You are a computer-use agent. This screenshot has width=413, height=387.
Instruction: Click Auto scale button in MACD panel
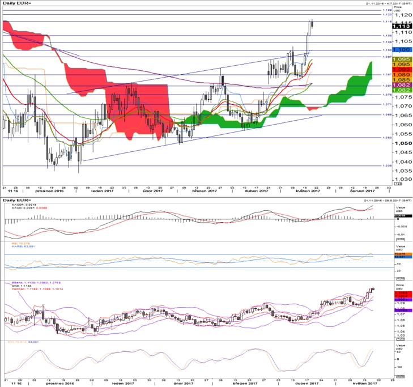(400, 239)
